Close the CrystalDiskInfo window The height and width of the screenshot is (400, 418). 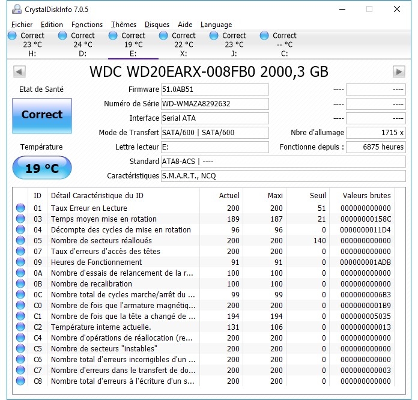click(x=396, y=10)
